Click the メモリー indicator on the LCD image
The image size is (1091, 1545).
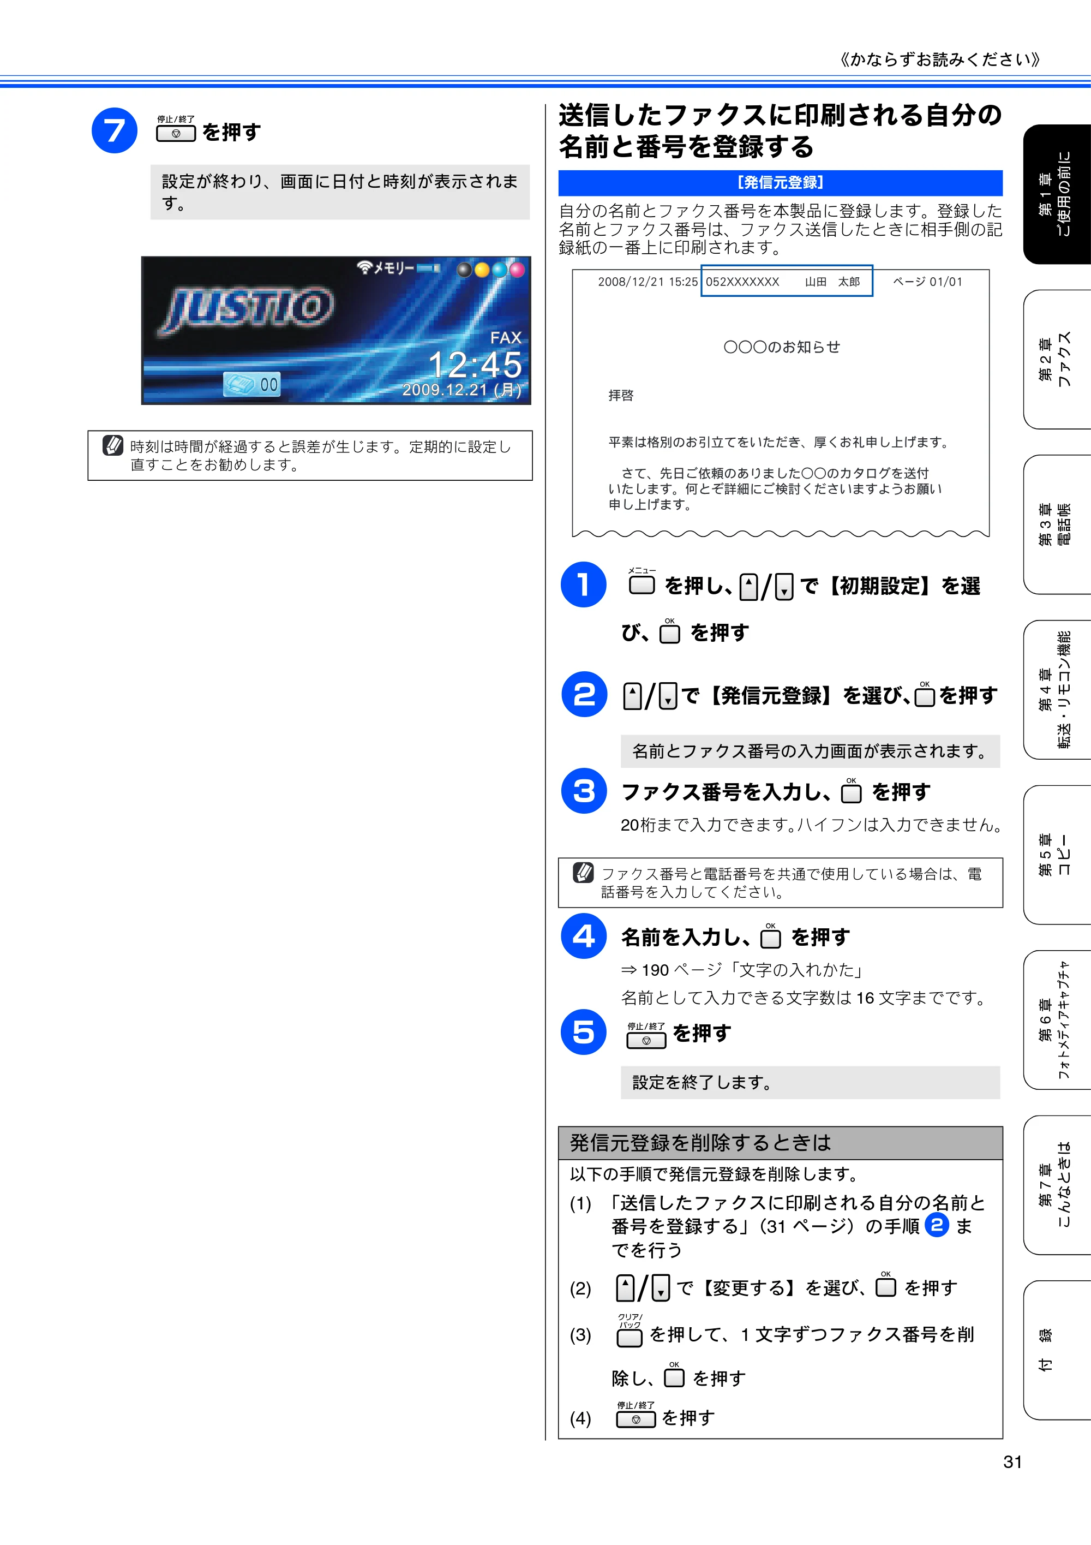pos(398,268)
